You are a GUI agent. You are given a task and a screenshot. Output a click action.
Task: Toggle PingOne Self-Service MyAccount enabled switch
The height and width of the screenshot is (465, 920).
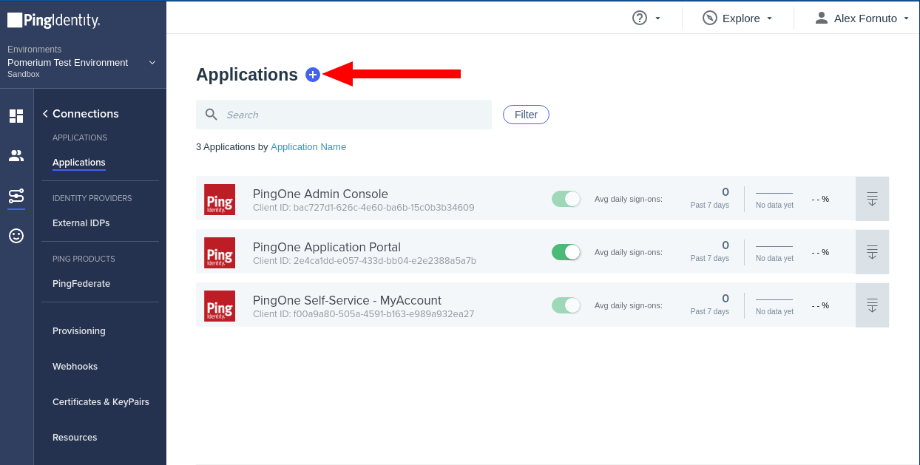tap(566, 305)
